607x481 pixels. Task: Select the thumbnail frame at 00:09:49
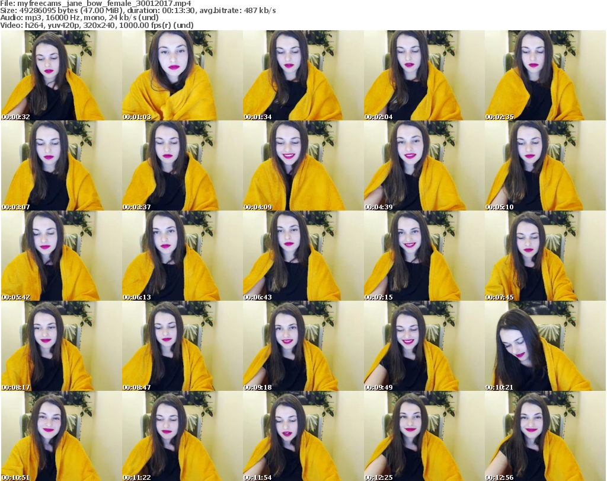pyautogui.click(x=424, y=346)
